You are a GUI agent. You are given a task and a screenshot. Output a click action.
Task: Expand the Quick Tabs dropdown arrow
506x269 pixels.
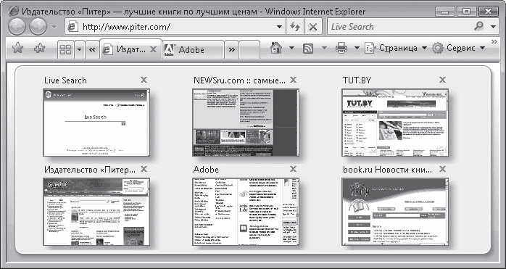80,50
